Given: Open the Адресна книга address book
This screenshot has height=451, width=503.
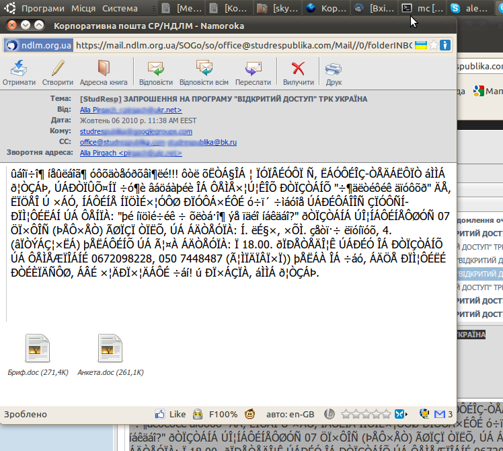Looking at the screenshot, I should pyautogui.click(x=104, y=72).
